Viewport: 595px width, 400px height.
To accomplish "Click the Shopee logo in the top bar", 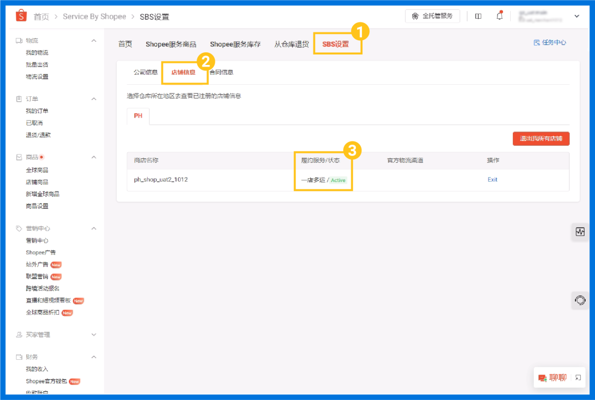I will point(21,15).
